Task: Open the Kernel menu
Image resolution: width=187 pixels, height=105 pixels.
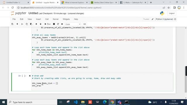Action: tap(56, 19)
